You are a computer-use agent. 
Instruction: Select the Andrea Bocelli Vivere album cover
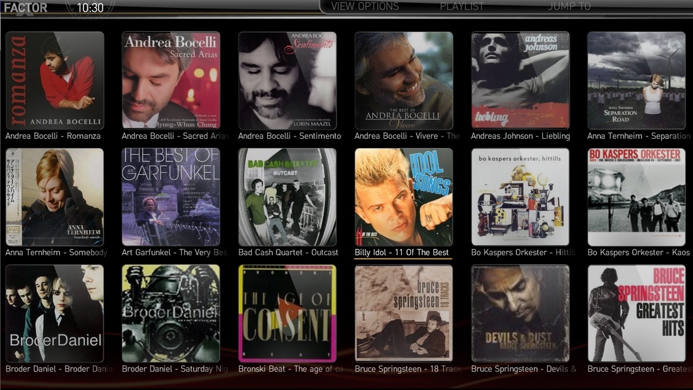(x=404, y=80)
